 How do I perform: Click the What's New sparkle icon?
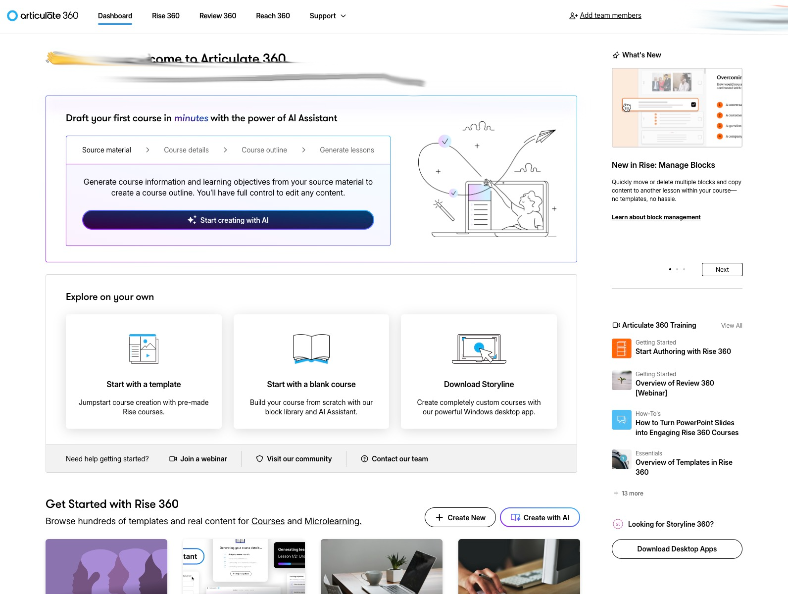tap(616, 55)
